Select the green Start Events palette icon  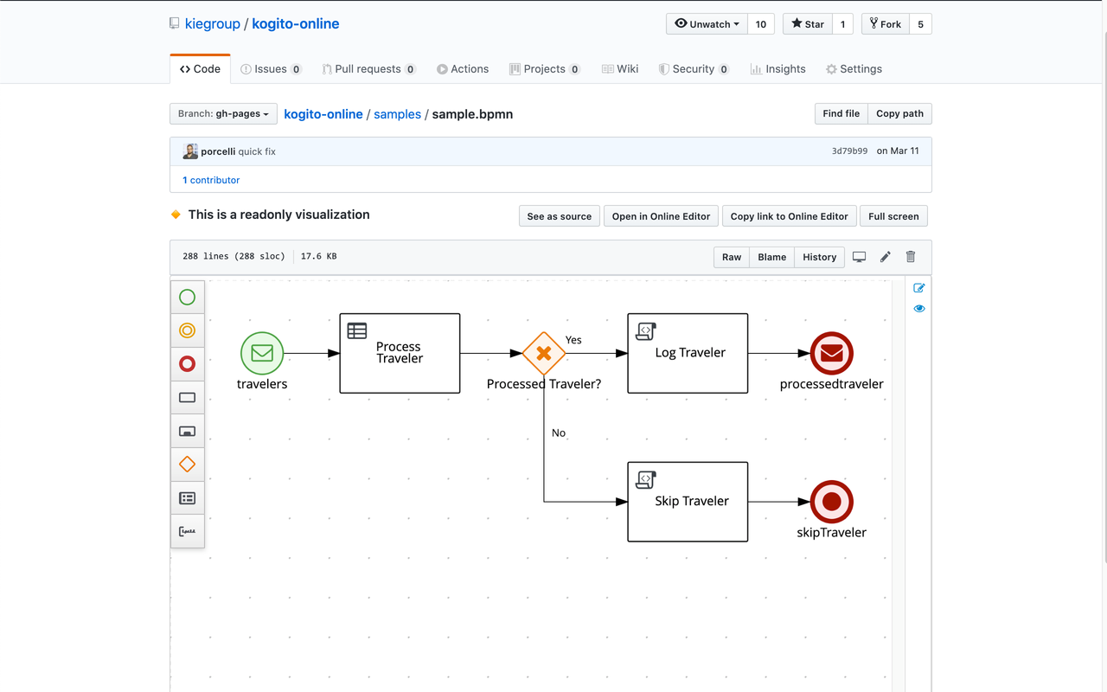click(x=187, y=298)
